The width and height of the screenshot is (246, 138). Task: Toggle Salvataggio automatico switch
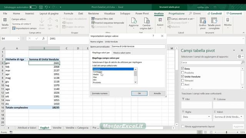[33, 7]
